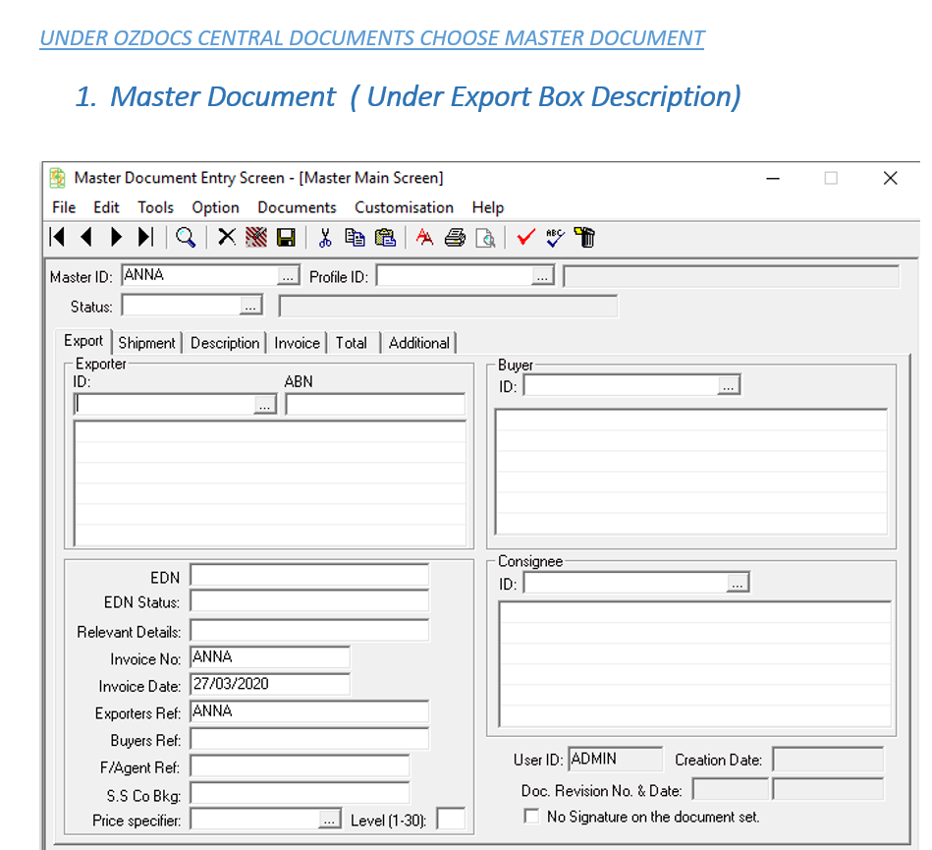Print with the printer icon
Viewport: 932px width, 850px height.
[456, 238]
